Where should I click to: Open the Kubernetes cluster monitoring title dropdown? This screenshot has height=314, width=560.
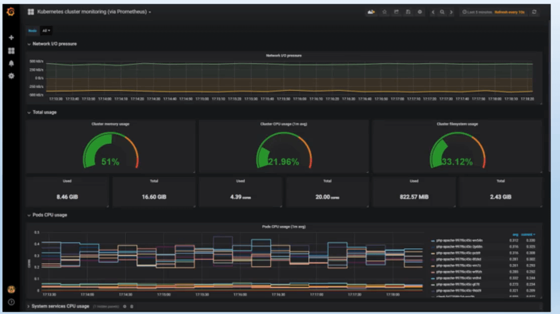94,12
